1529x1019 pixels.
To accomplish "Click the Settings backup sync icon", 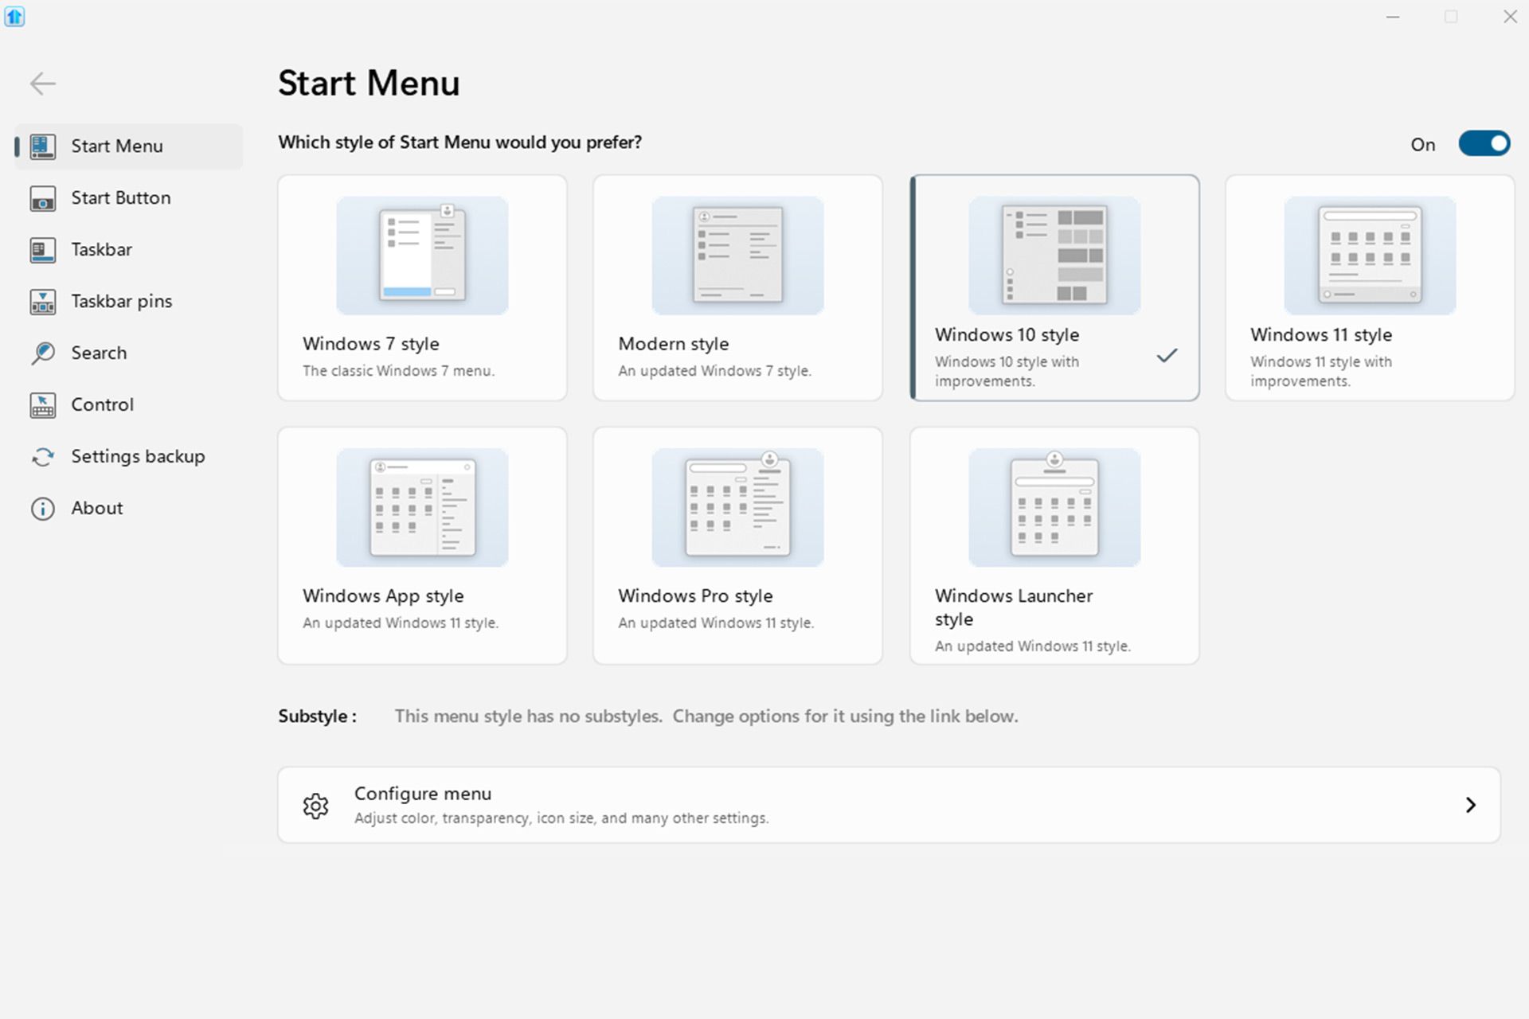I will click(x=43, y=456).
